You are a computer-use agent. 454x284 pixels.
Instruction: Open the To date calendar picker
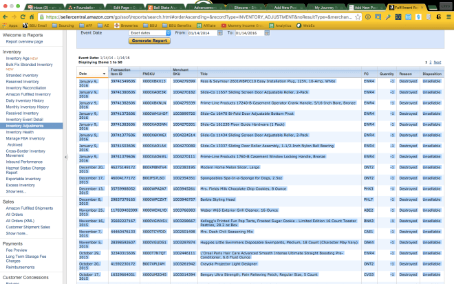pyautogui.click(x=268, y=32)
